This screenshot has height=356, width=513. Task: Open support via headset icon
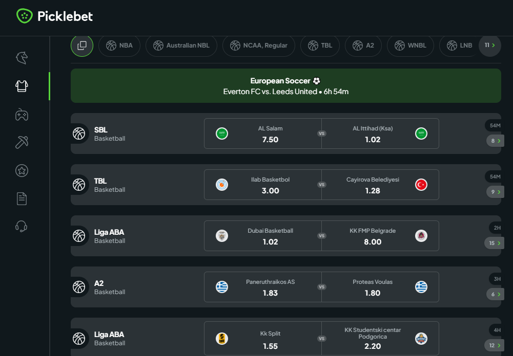point(22,227)
